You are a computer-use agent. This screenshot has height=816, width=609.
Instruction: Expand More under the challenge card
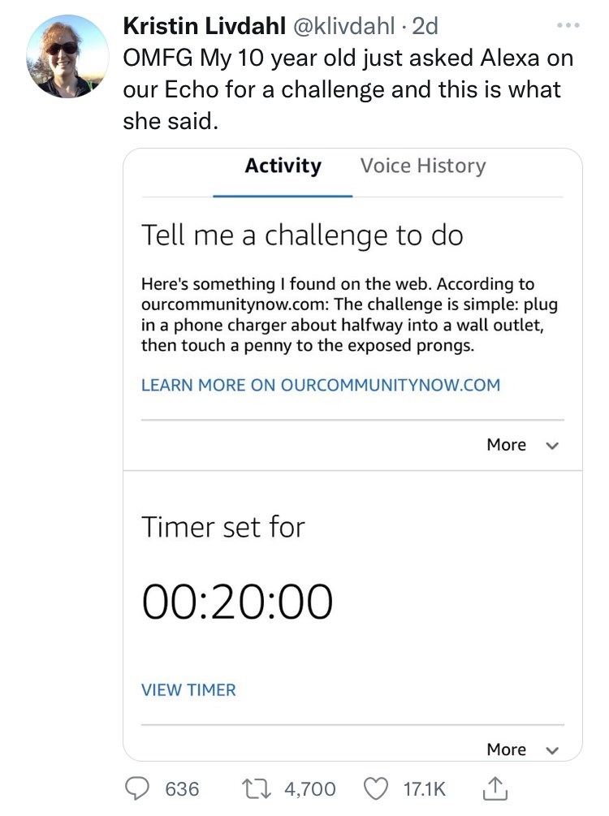pos(507,445)
